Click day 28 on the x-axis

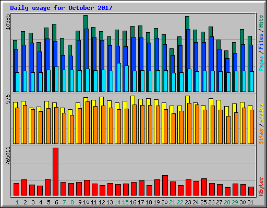pos(227,202)
